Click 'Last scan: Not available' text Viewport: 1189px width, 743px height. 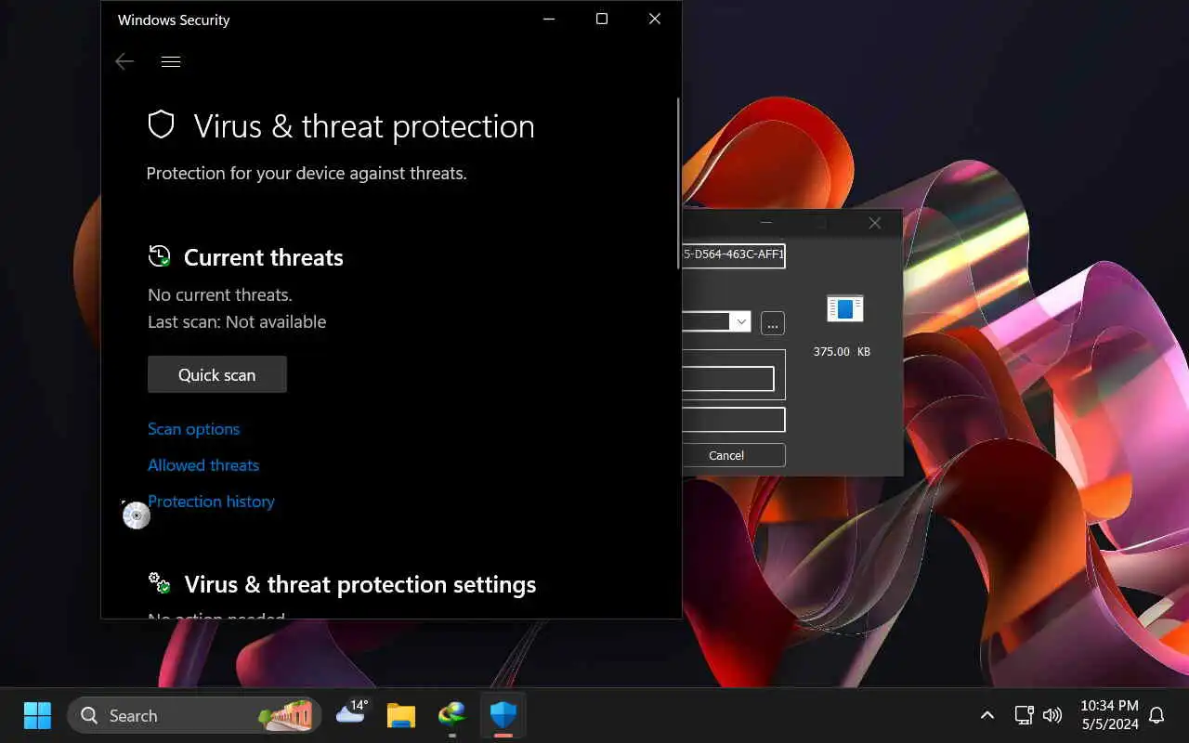click(237, 322)
